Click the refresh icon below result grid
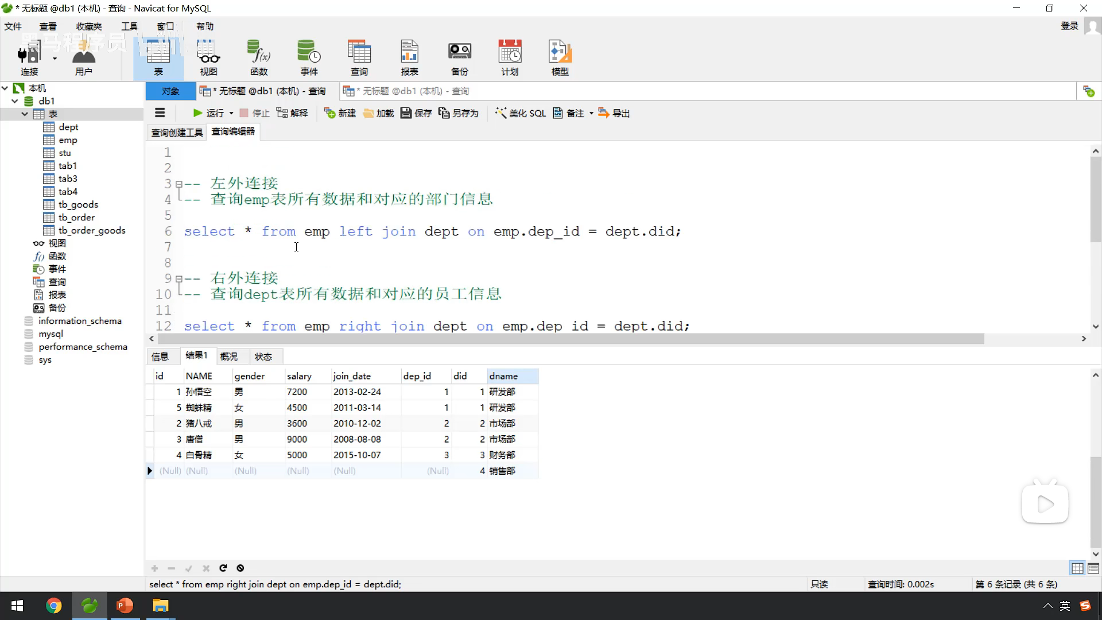The height and width of the screenshot is (620, 1102). tap(223, 568)
